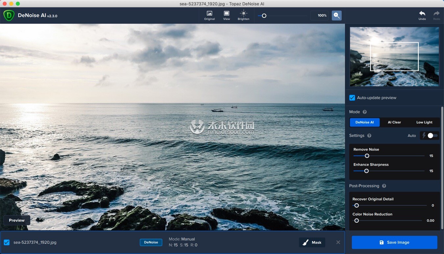Switch to AI Clear mode

coord(394,122)
